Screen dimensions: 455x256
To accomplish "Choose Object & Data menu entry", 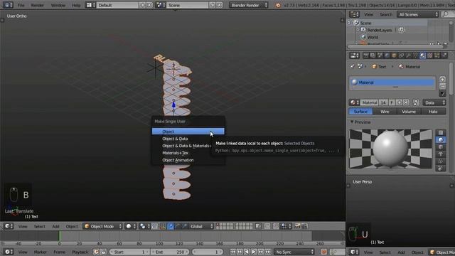I will (188, 139).
